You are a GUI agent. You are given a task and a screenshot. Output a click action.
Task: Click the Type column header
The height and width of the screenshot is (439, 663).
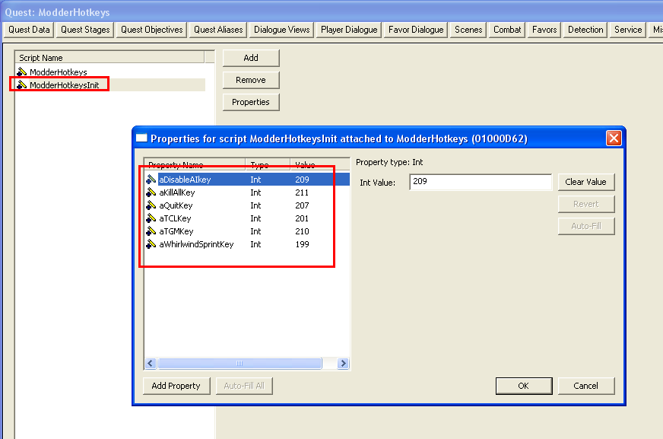[x=268, y=164]
